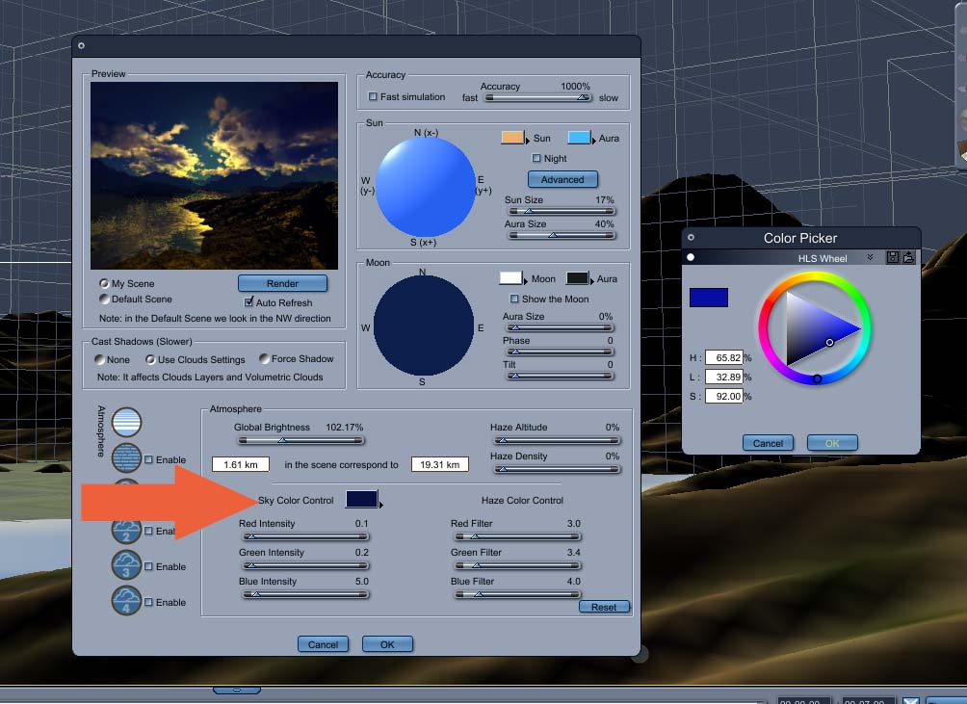Select the Default Scene radio button
Image resolution: width=967 pixels, height=704 pixels.
pyautogui.click(x=104, y=299)
